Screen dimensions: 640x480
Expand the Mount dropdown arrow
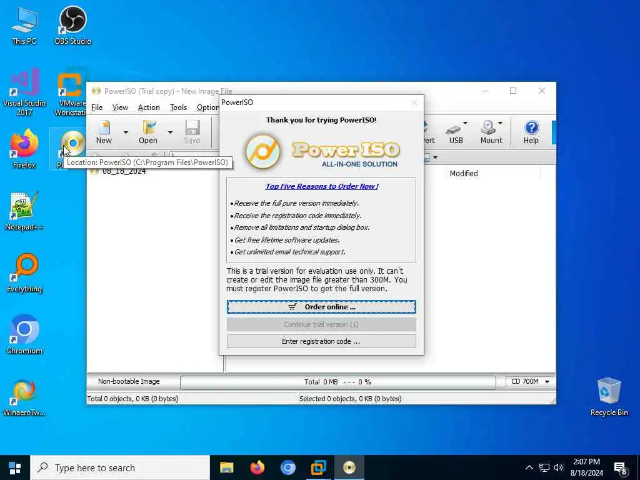pos(501,123)
